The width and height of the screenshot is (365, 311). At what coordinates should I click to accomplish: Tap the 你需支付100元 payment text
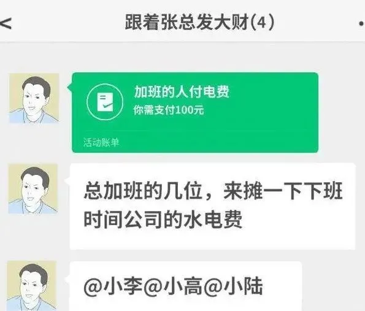tap(169, 110)
